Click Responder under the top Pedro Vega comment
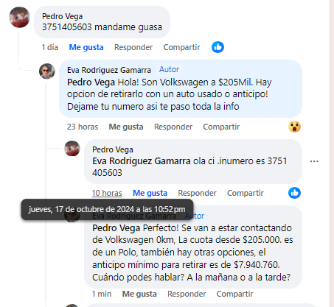Screen dimensions: 334x307 [x=133, y=47]
